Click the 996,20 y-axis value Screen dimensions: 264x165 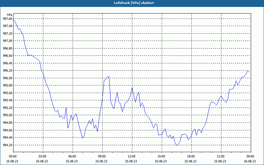coord(8,71)
